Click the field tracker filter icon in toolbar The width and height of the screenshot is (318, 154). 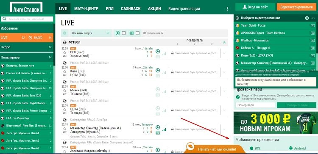(131, 33)
